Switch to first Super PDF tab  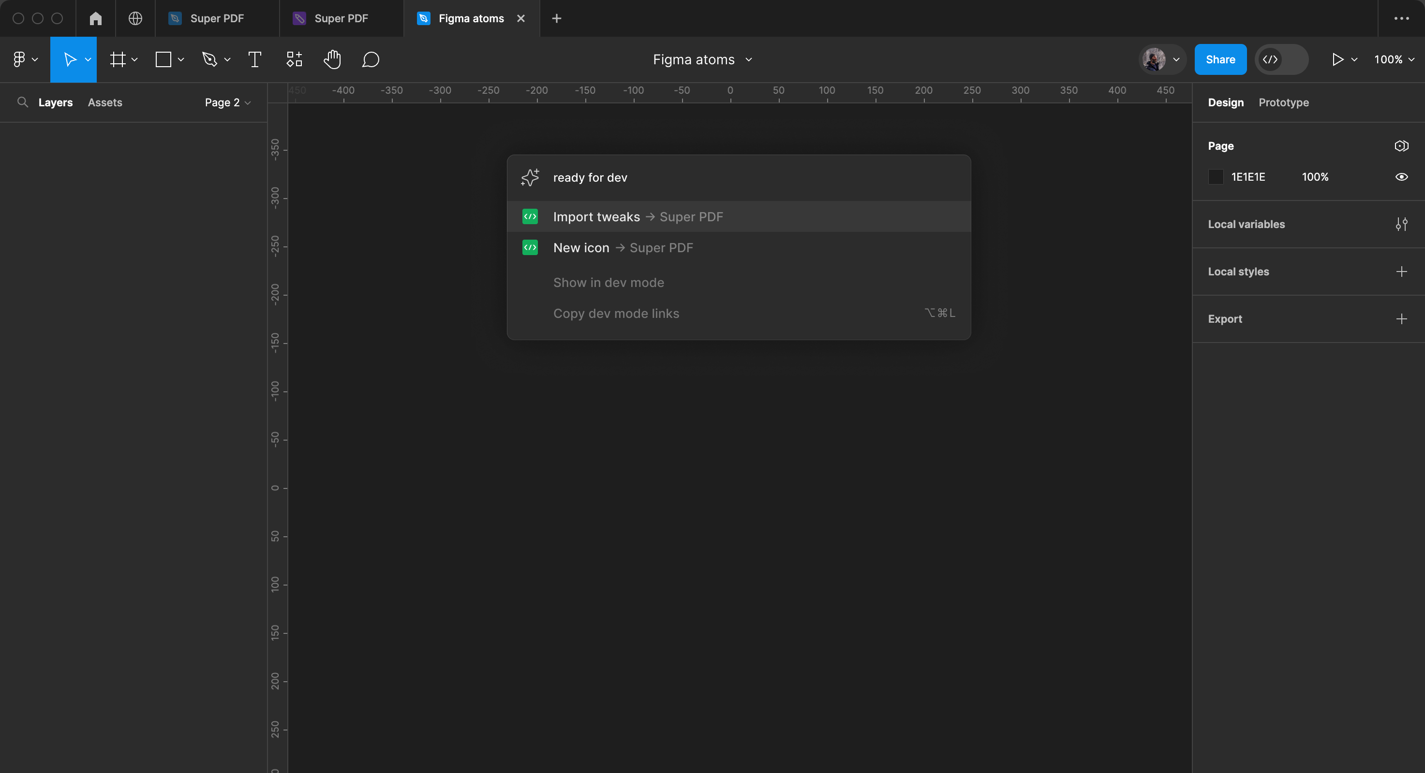(x=217, y=18)
